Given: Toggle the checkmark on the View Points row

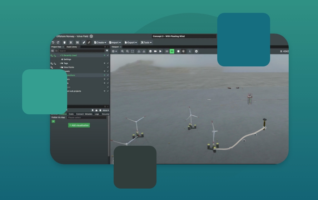Looking at the screenshot, I should pos(108,67).
